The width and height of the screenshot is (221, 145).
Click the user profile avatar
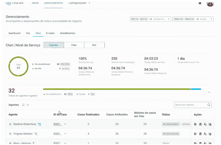pos(210,3)
